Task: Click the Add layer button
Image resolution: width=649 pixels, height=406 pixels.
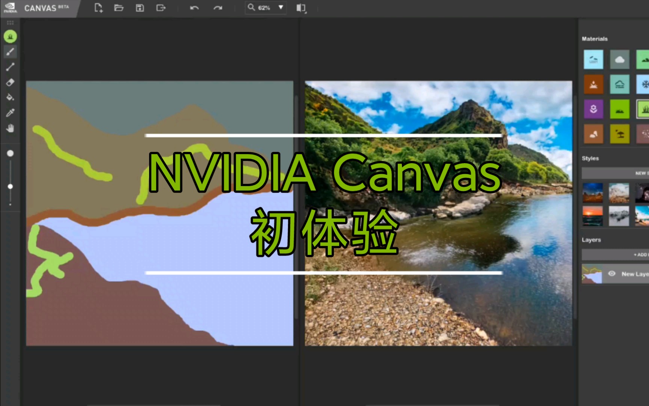Action: [x=615, y=255]
